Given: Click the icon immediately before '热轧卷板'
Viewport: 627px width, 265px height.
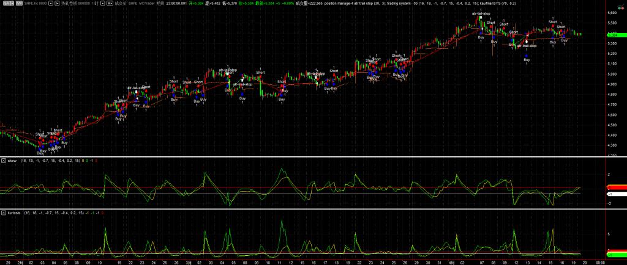Looking at the screenshot, I should pos(57,3).
